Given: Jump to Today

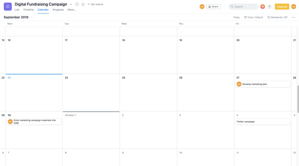Looking at the screenshot, I should (236, 17).
